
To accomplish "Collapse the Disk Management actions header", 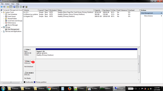I will (161, 13).
